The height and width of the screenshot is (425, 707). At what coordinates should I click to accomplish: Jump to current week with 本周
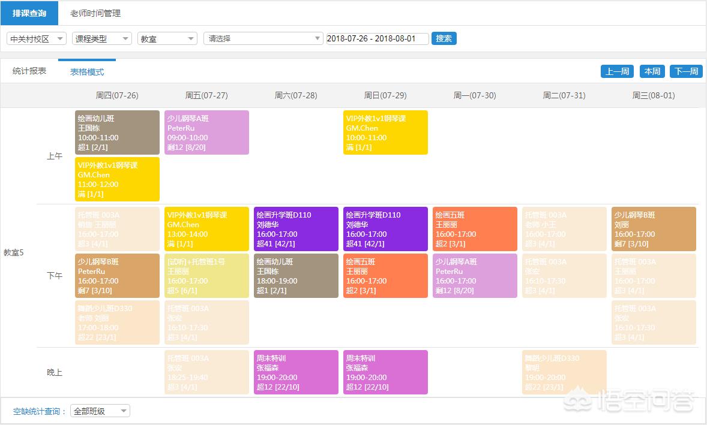pos(652,71)
